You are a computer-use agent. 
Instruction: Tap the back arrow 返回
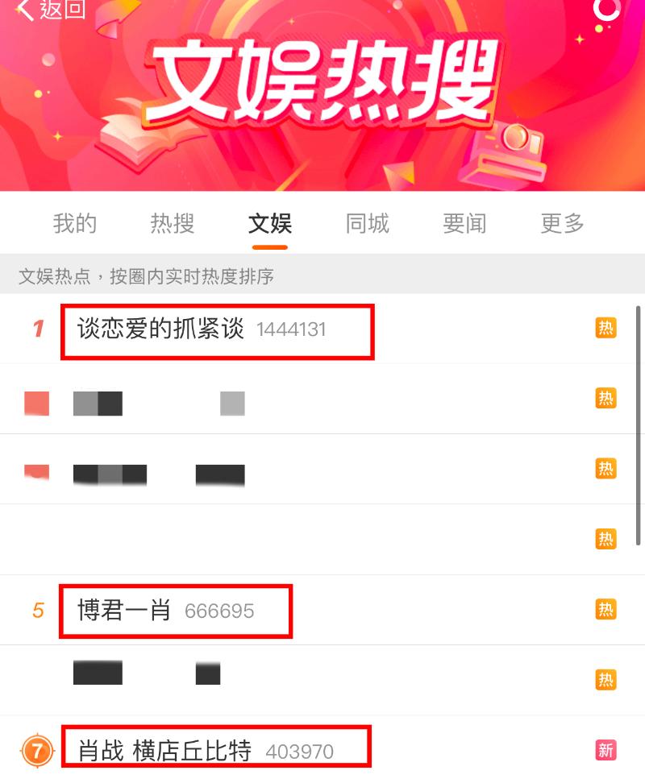[x=50, y=9]
